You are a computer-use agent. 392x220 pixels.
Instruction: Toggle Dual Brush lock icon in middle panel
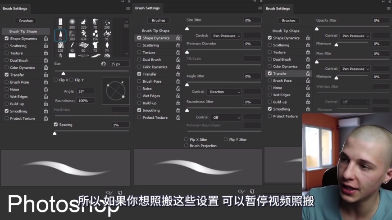178,59
